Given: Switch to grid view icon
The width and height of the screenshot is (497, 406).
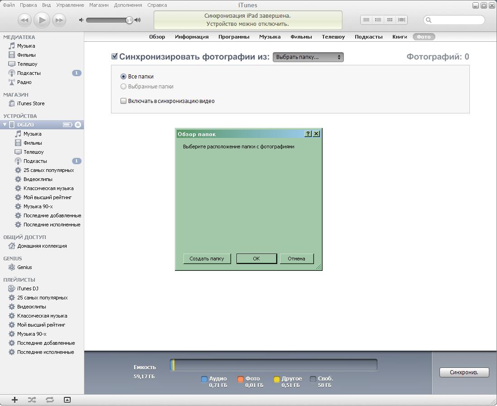Looking at the screenshot, I should coord(390,20).
